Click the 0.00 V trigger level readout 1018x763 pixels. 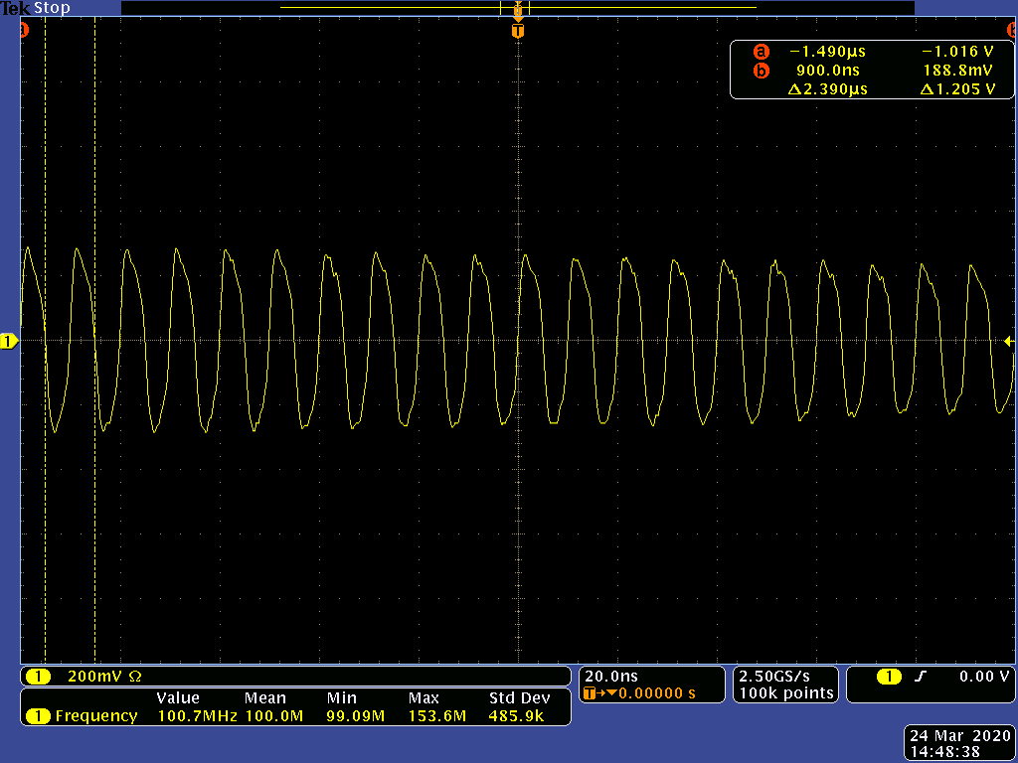984,676
